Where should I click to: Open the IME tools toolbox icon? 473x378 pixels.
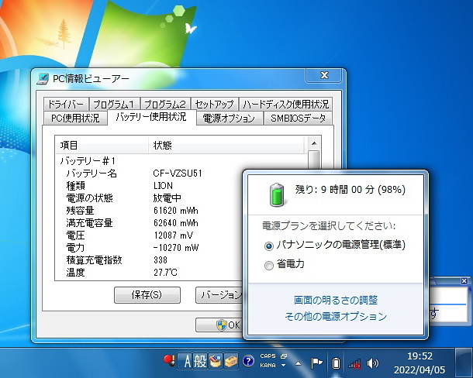[231, 361]
